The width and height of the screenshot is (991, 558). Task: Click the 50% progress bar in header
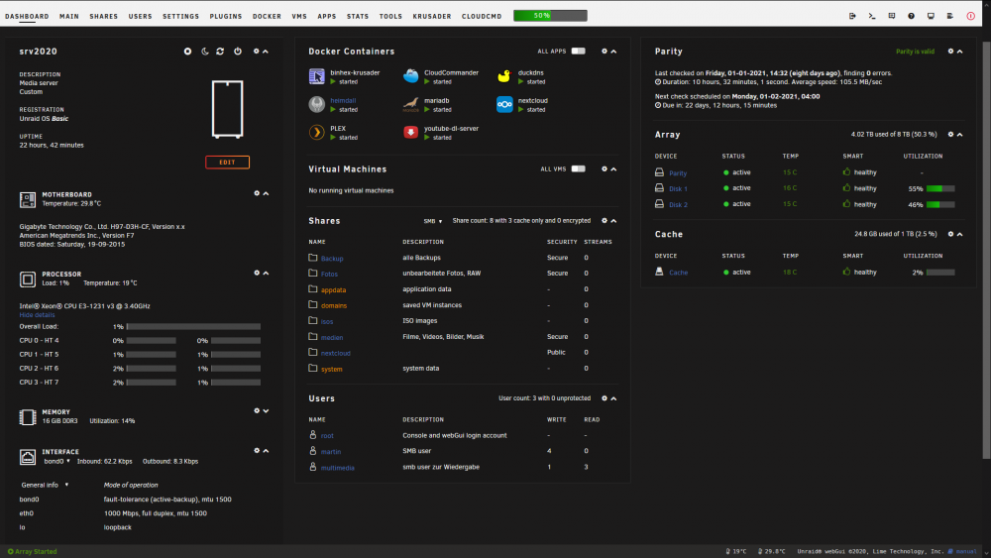click(550, 16)
